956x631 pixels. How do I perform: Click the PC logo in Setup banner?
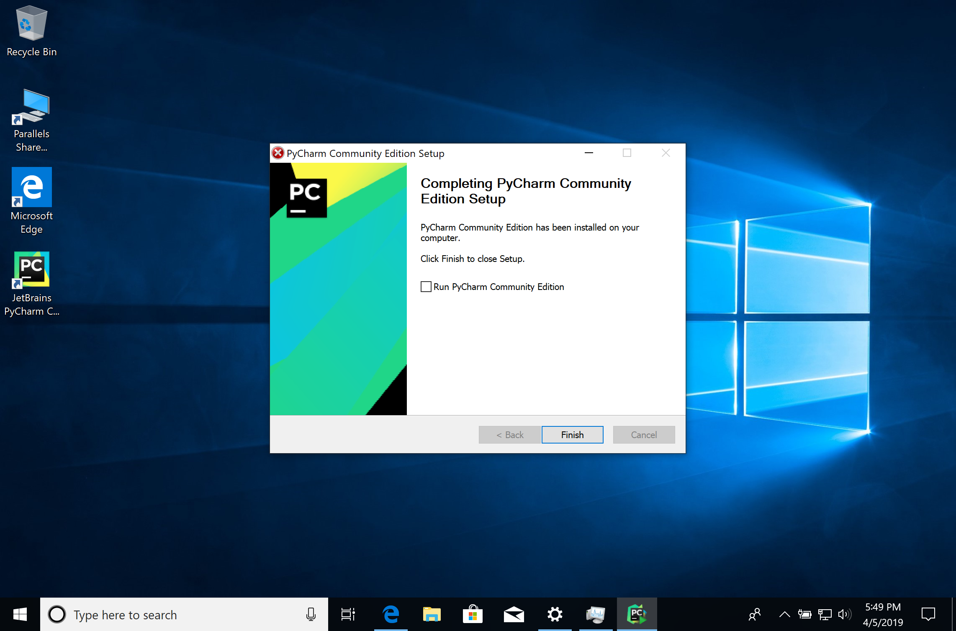coord(307,198)
